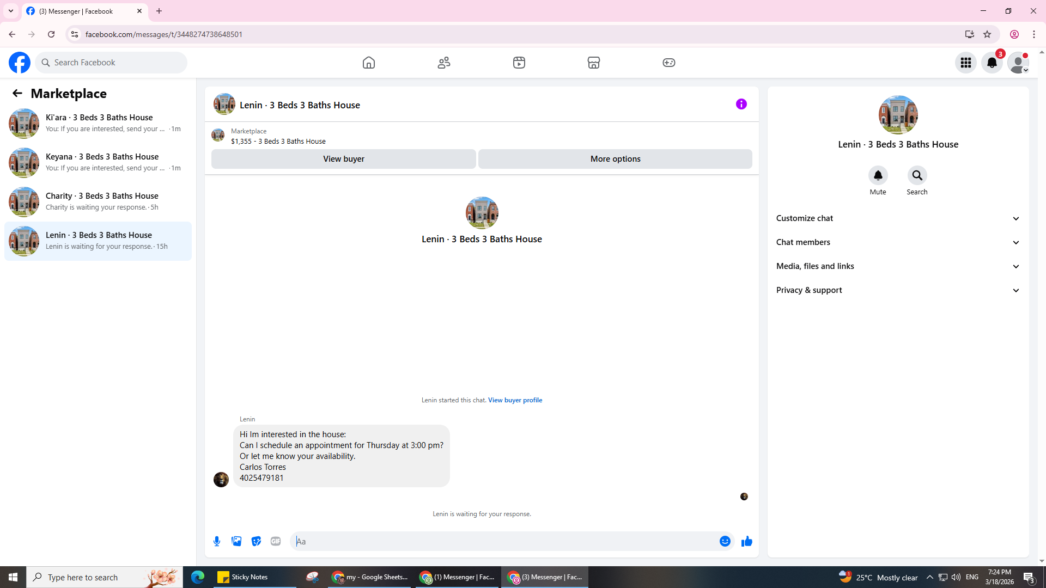Expand the Chat members section

898,242
